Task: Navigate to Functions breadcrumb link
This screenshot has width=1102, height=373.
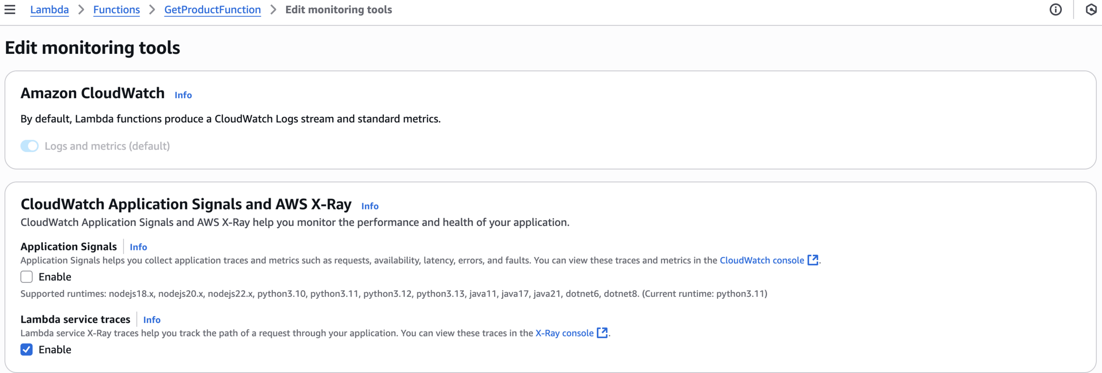Action: pyautogui.click(x=116, y=10)
